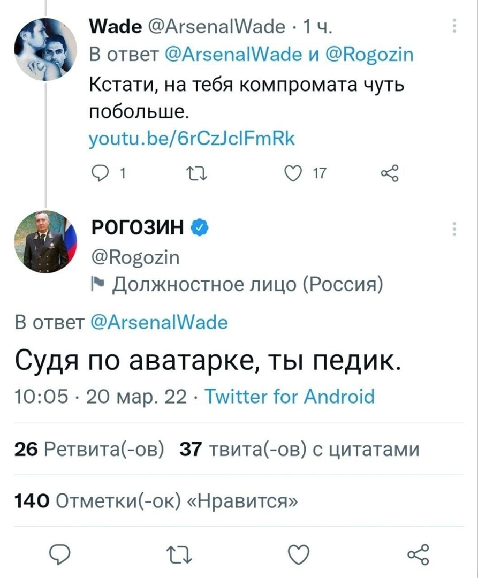The image size is (478, 578).
Task: Open the three-dot menu on the main tweet
Action: pos(454,229)
